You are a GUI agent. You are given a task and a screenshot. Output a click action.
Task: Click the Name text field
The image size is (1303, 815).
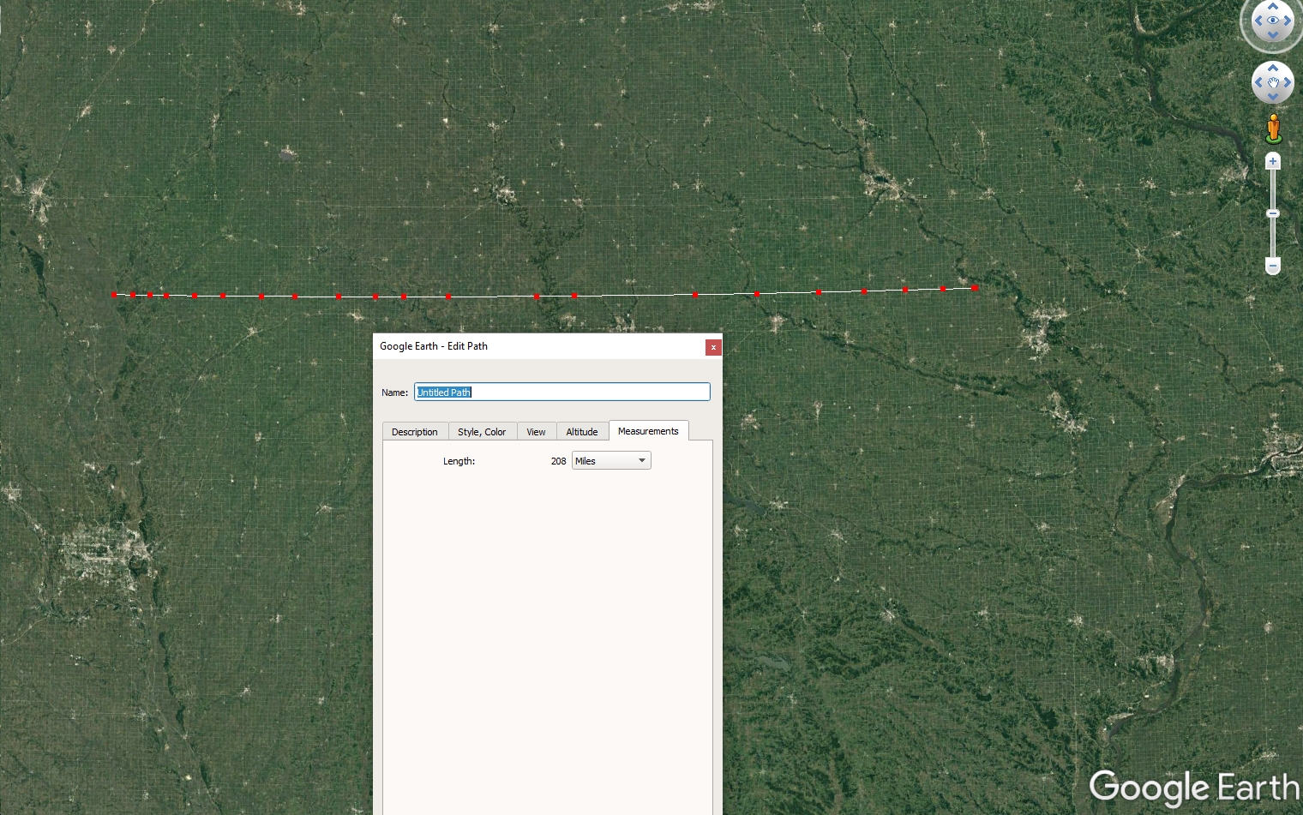click(562, 393)
